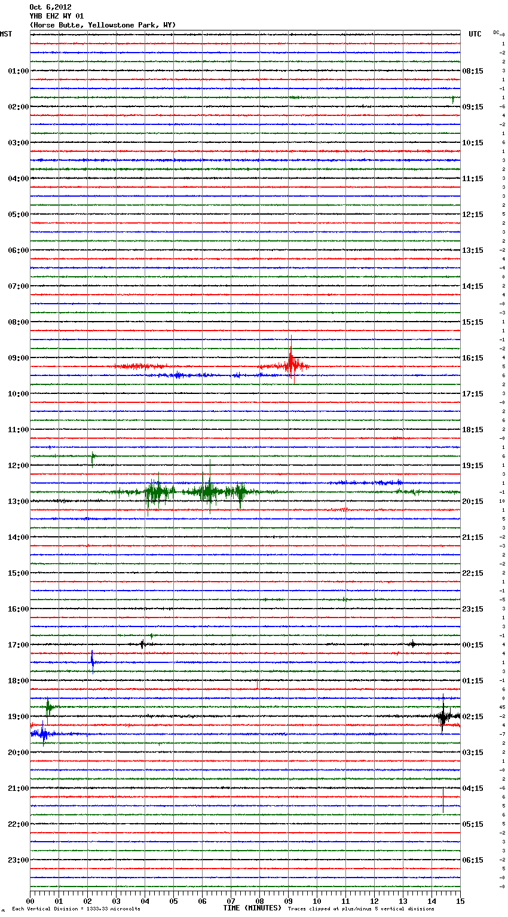Select the 09:00 MST time label
508x917 pixels.
point(19,358)
